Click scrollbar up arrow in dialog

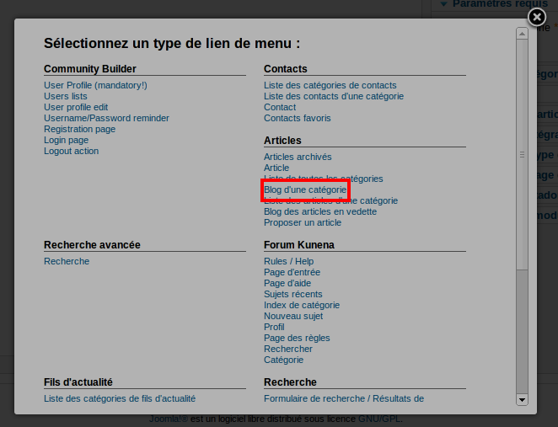(522, 35)
